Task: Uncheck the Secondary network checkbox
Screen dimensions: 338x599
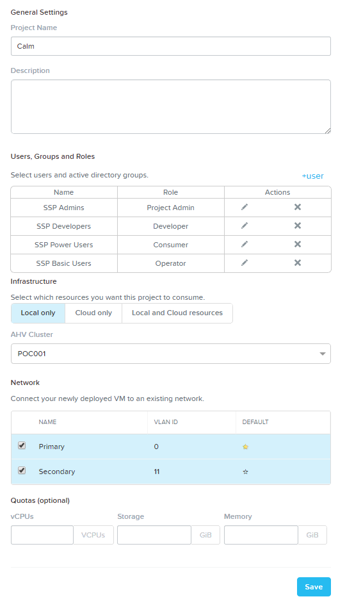Action: click(x=22, y=471)
